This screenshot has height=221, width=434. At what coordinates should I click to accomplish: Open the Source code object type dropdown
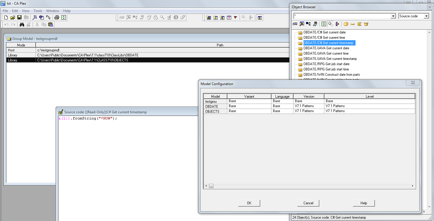tap(426, 16)
